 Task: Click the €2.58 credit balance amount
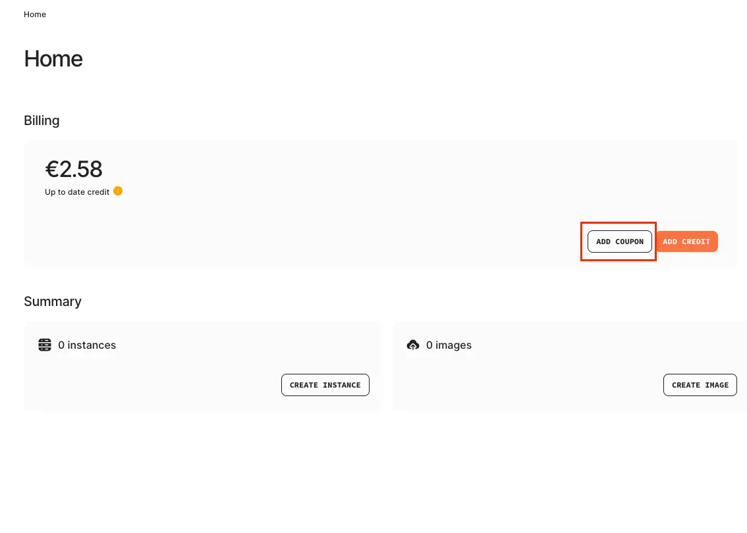[74, 169]
